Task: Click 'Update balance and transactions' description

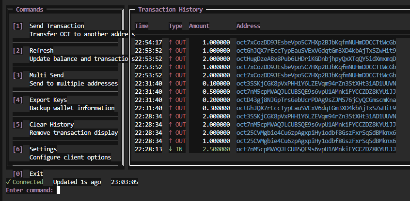Action: point(82,58)
